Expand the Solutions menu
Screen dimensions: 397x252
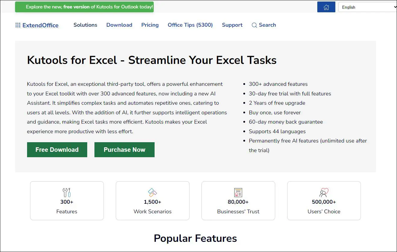pyautogui.click(x=85, y=25)
